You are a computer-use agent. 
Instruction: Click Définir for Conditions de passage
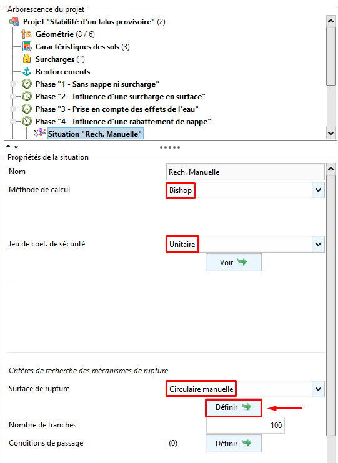234,443
